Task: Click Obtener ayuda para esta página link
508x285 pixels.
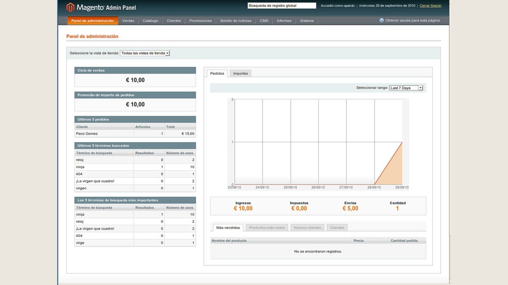Action: pyautogui.click(x=412, y=20)
